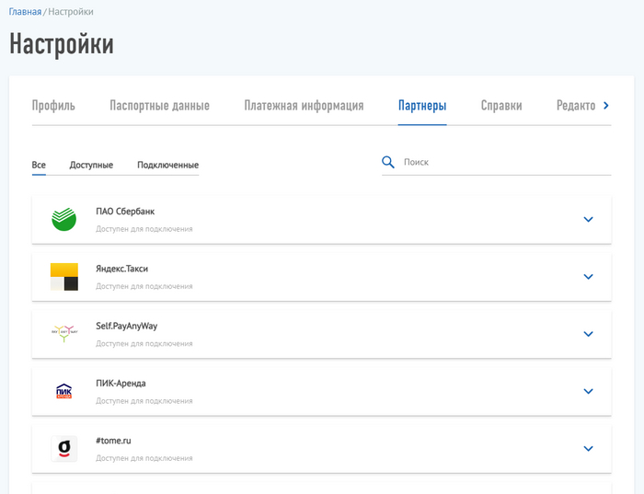
Task: Click the Главная breadcrumb link
Action: point(25,12)
